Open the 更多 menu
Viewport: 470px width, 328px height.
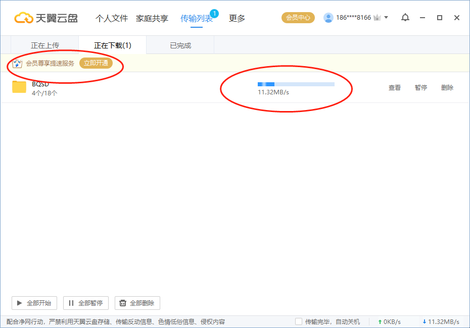click(x=237, y=18)
